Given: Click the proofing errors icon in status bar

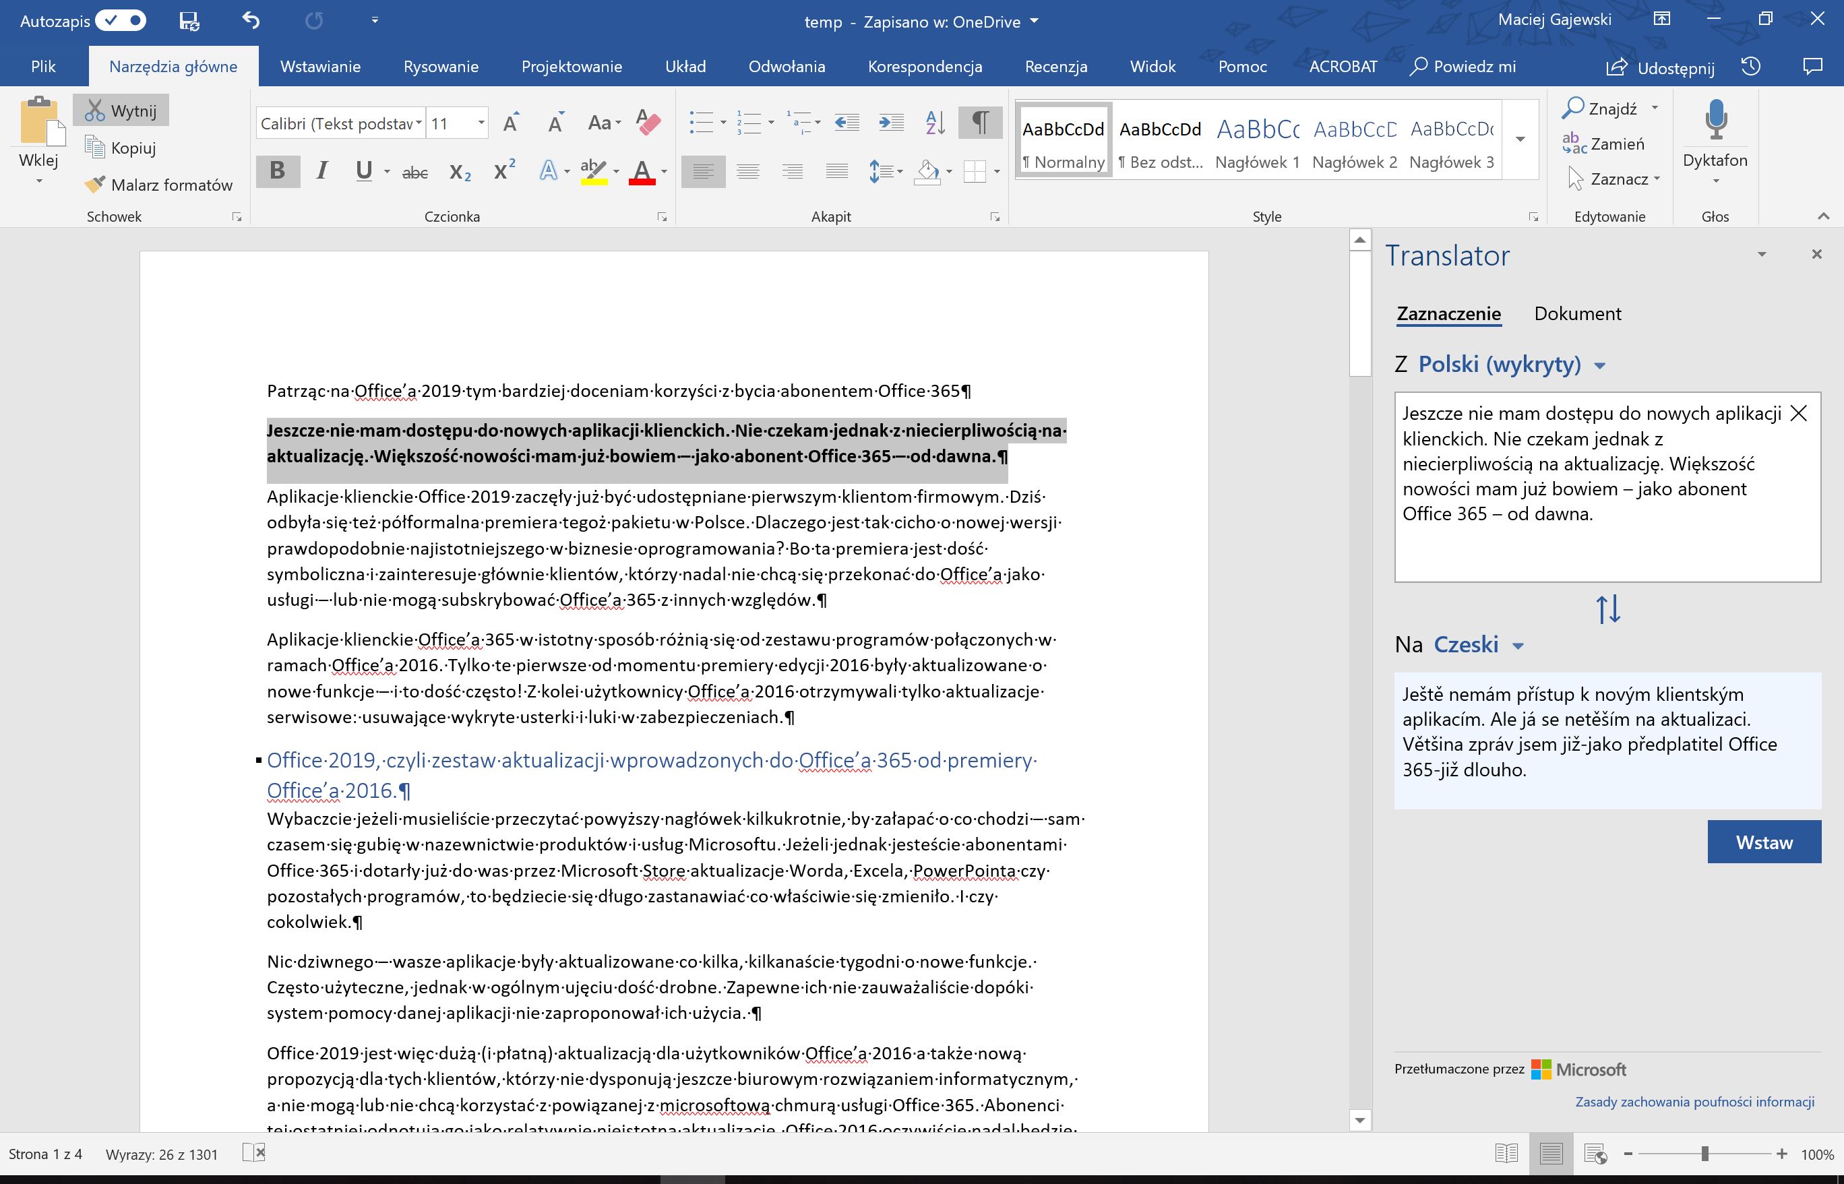Looking at the screenshot, I should tap(254, 1152).
